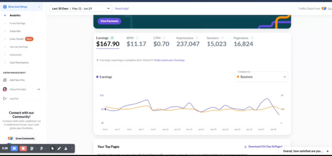Open the Need help? link

click(x=122, y=9)
